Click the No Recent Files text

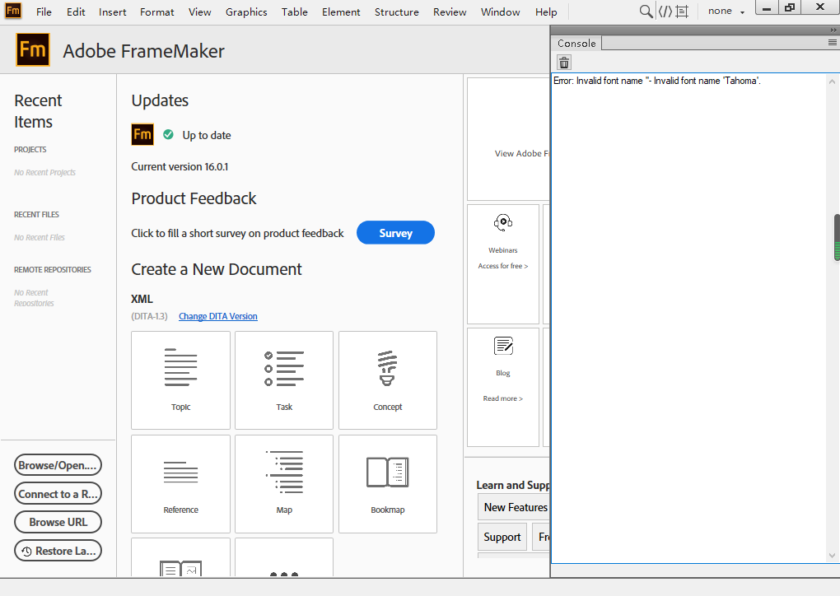point(39,237)
